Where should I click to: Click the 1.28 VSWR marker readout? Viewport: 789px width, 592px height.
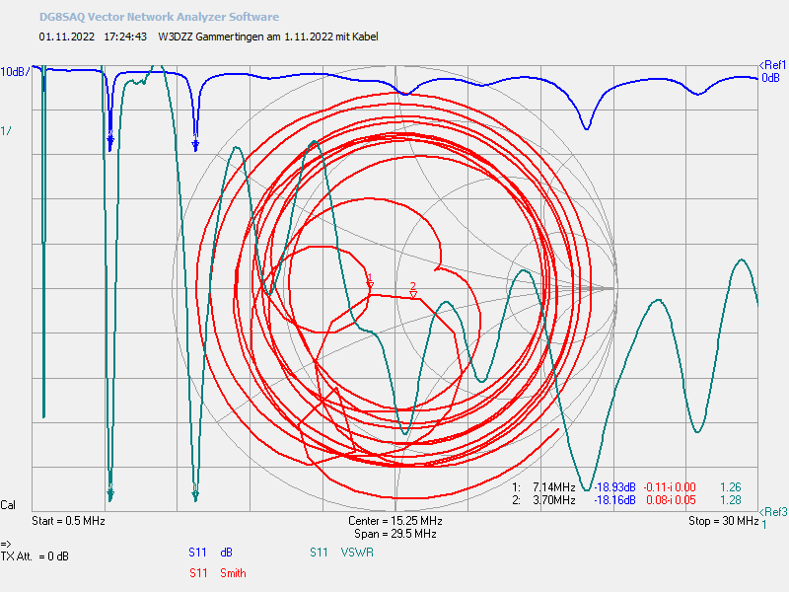click(x=731, y=500)
